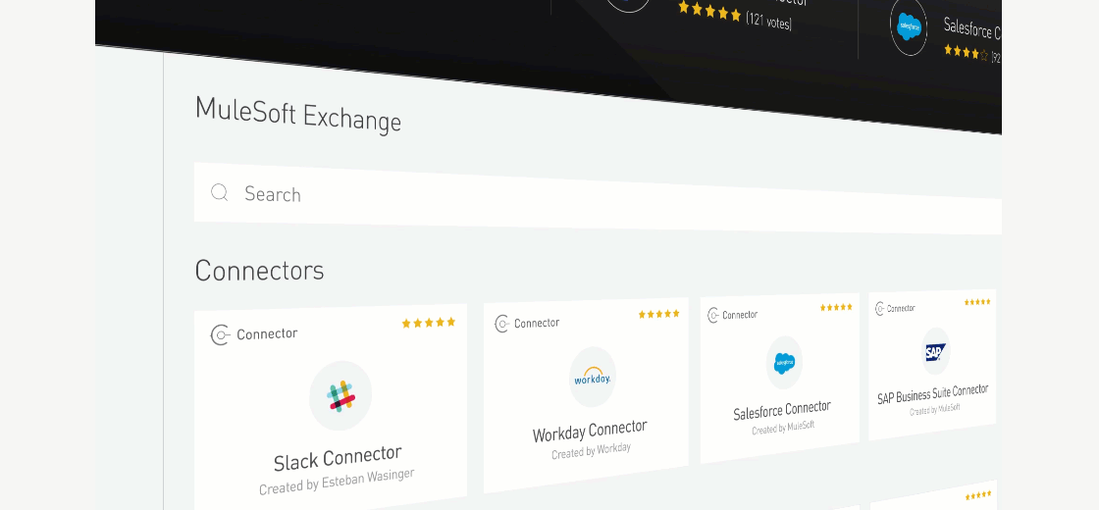Screen dimensions: 1099x510
Task: Click the Workday logo icon
Action: [x=593, y=377]
